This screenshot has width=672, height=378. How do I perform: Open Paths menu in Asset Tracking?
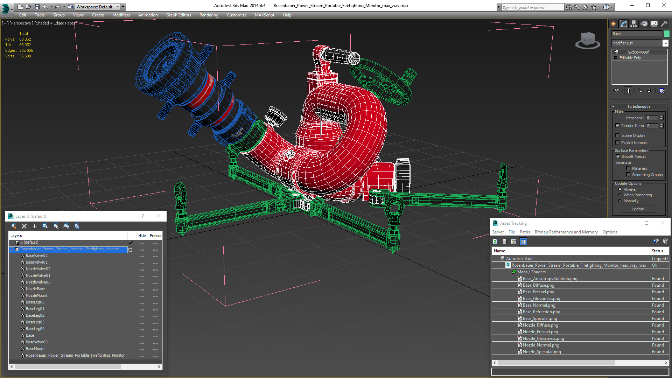525,232
